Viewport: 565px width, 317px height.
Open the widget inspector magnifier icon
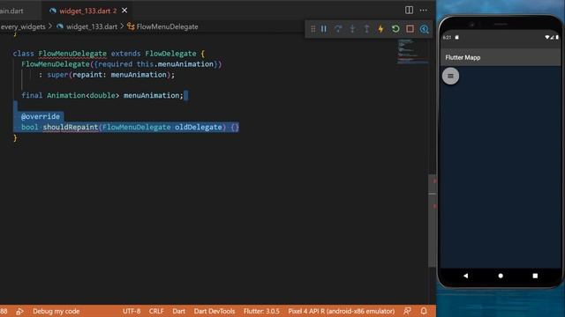[424, 29]
